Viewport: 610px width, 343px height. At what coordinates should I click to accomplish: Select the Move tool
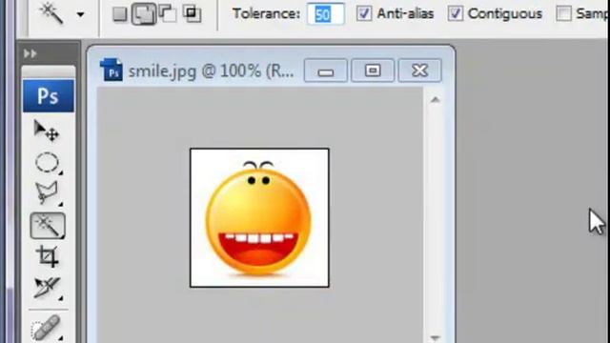[x=47, y=131]
